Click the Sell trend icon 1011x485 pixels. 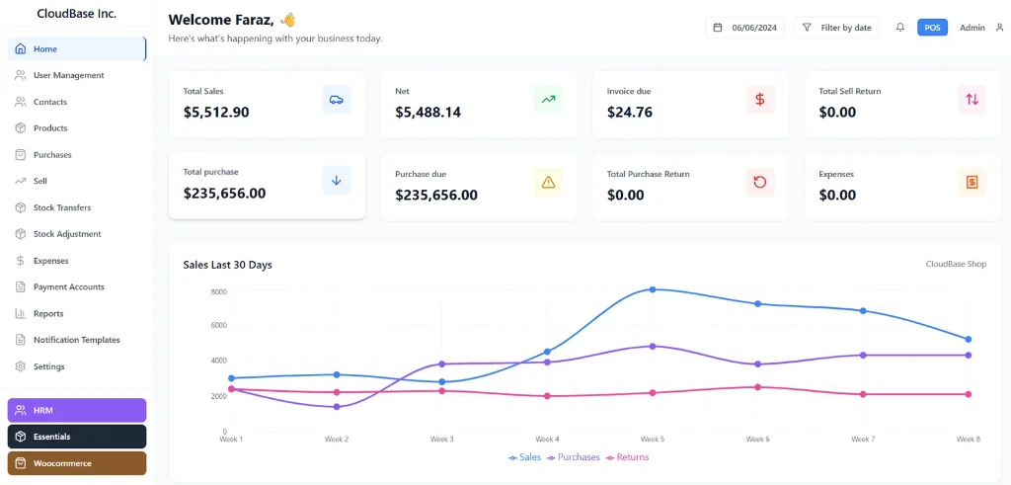pos(21,181)
